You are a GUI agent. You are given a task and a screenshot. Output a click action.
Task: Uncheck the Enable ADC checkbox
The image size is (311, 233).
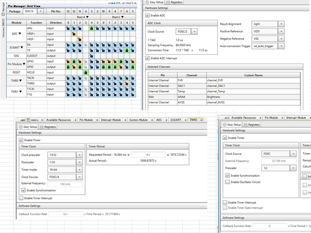click(x=148, y=17)
